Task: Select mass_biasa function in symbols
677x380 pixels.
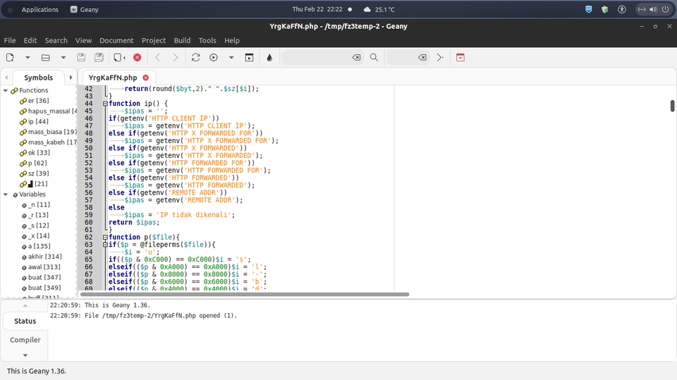Action: [48, 132]
